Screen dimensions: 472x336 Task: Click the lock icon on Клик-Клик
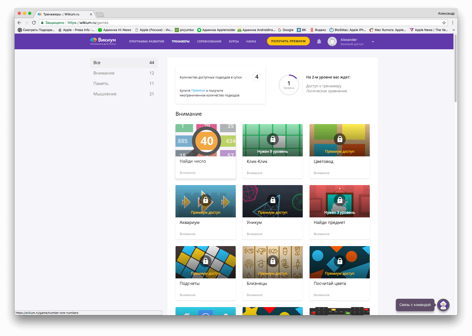[273, 139]
